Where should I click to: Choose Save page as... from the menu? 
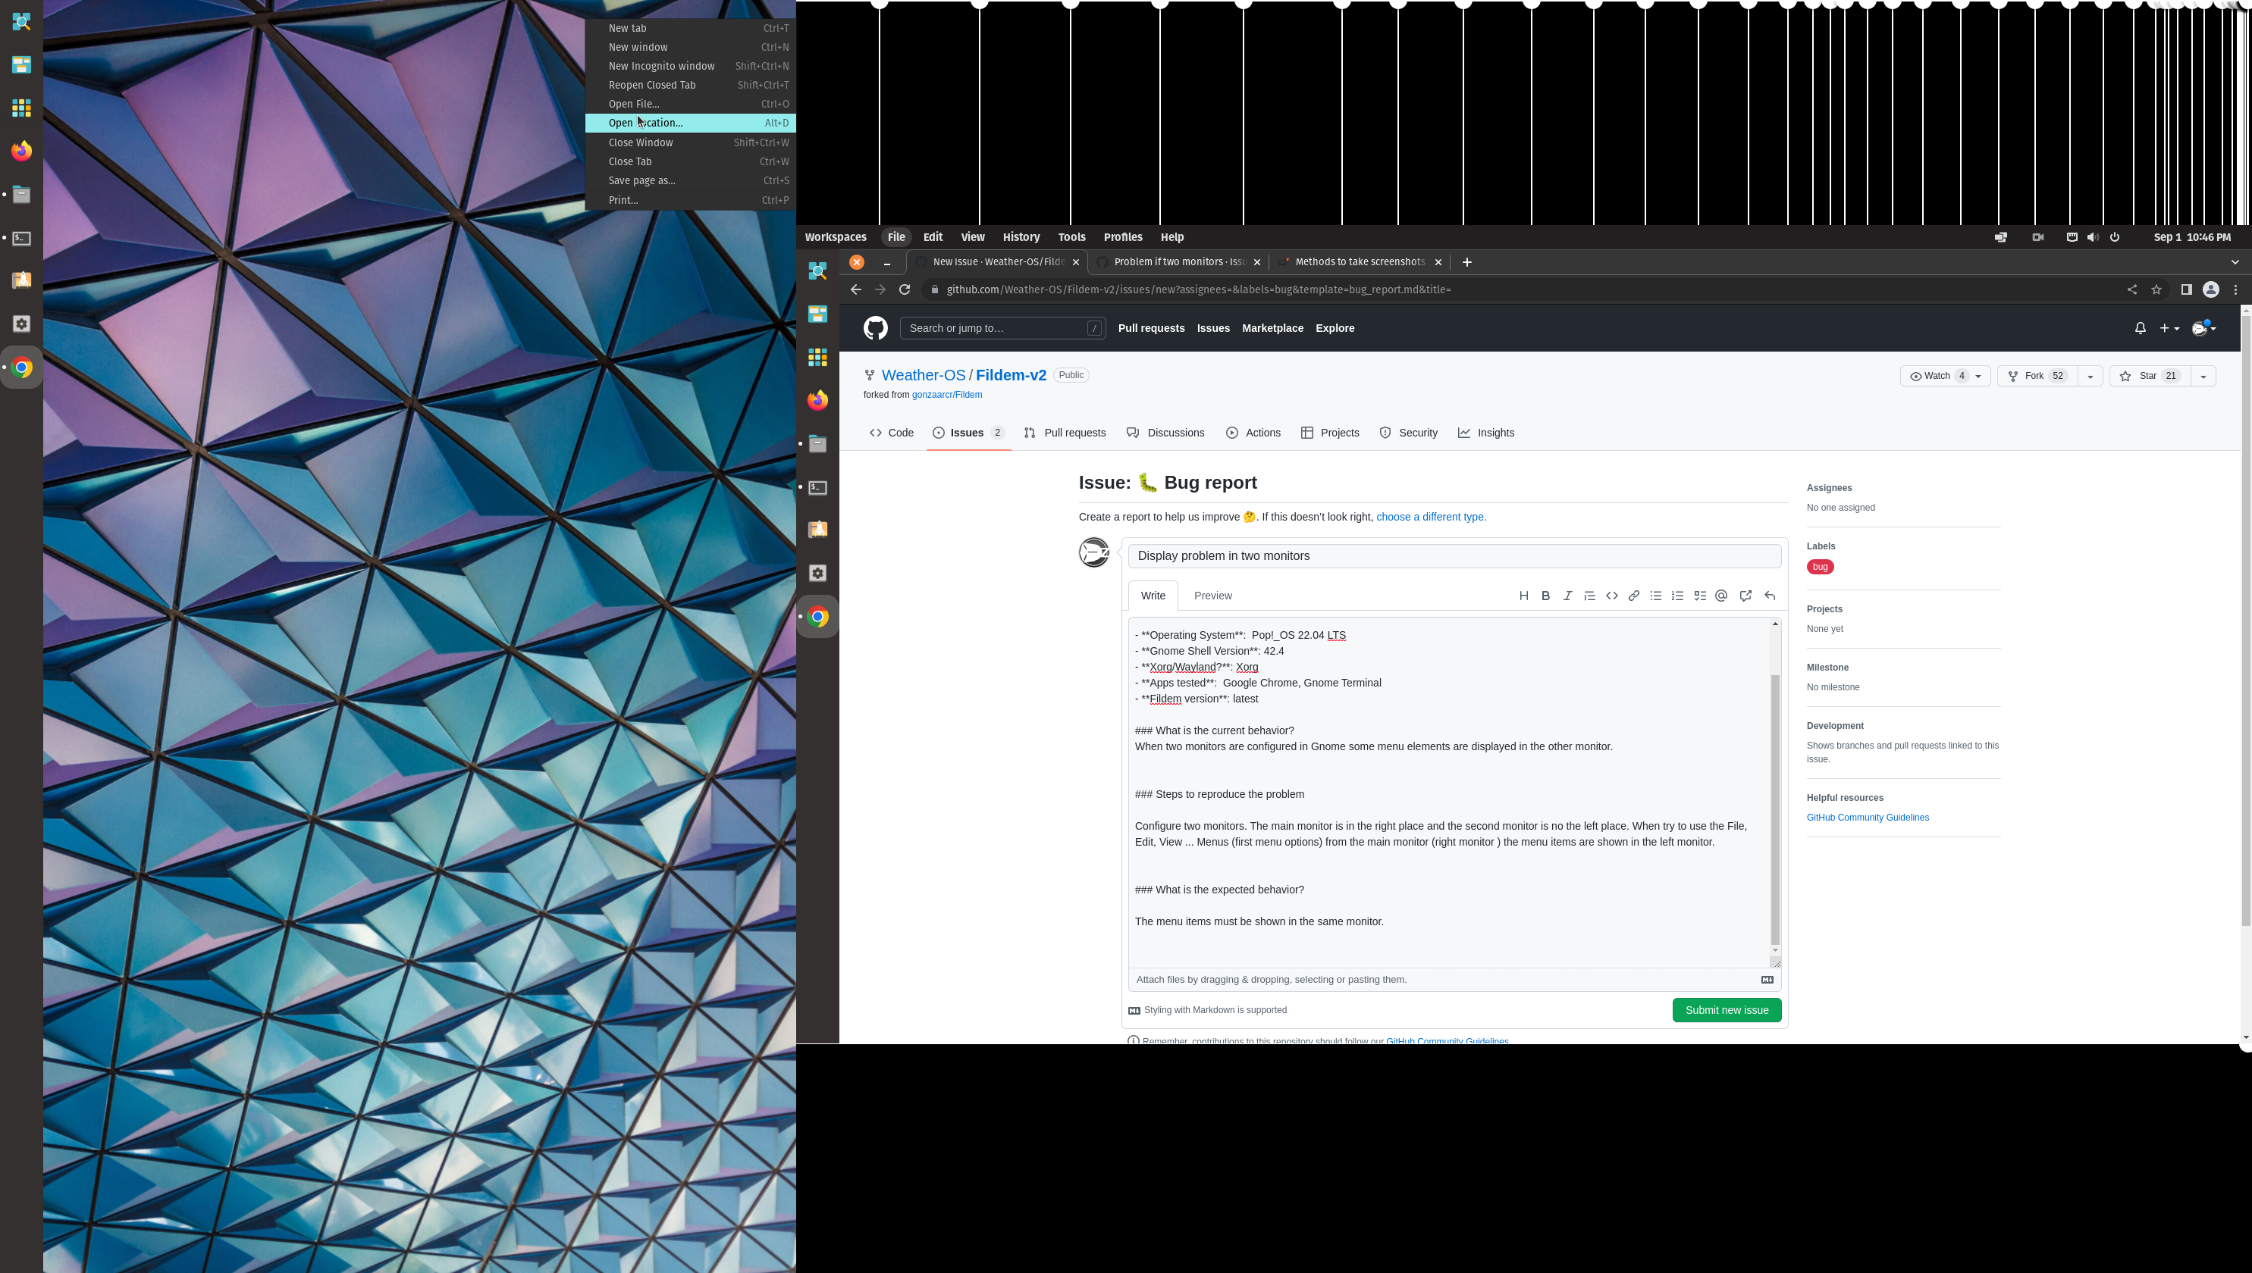[x=690, y=181]
